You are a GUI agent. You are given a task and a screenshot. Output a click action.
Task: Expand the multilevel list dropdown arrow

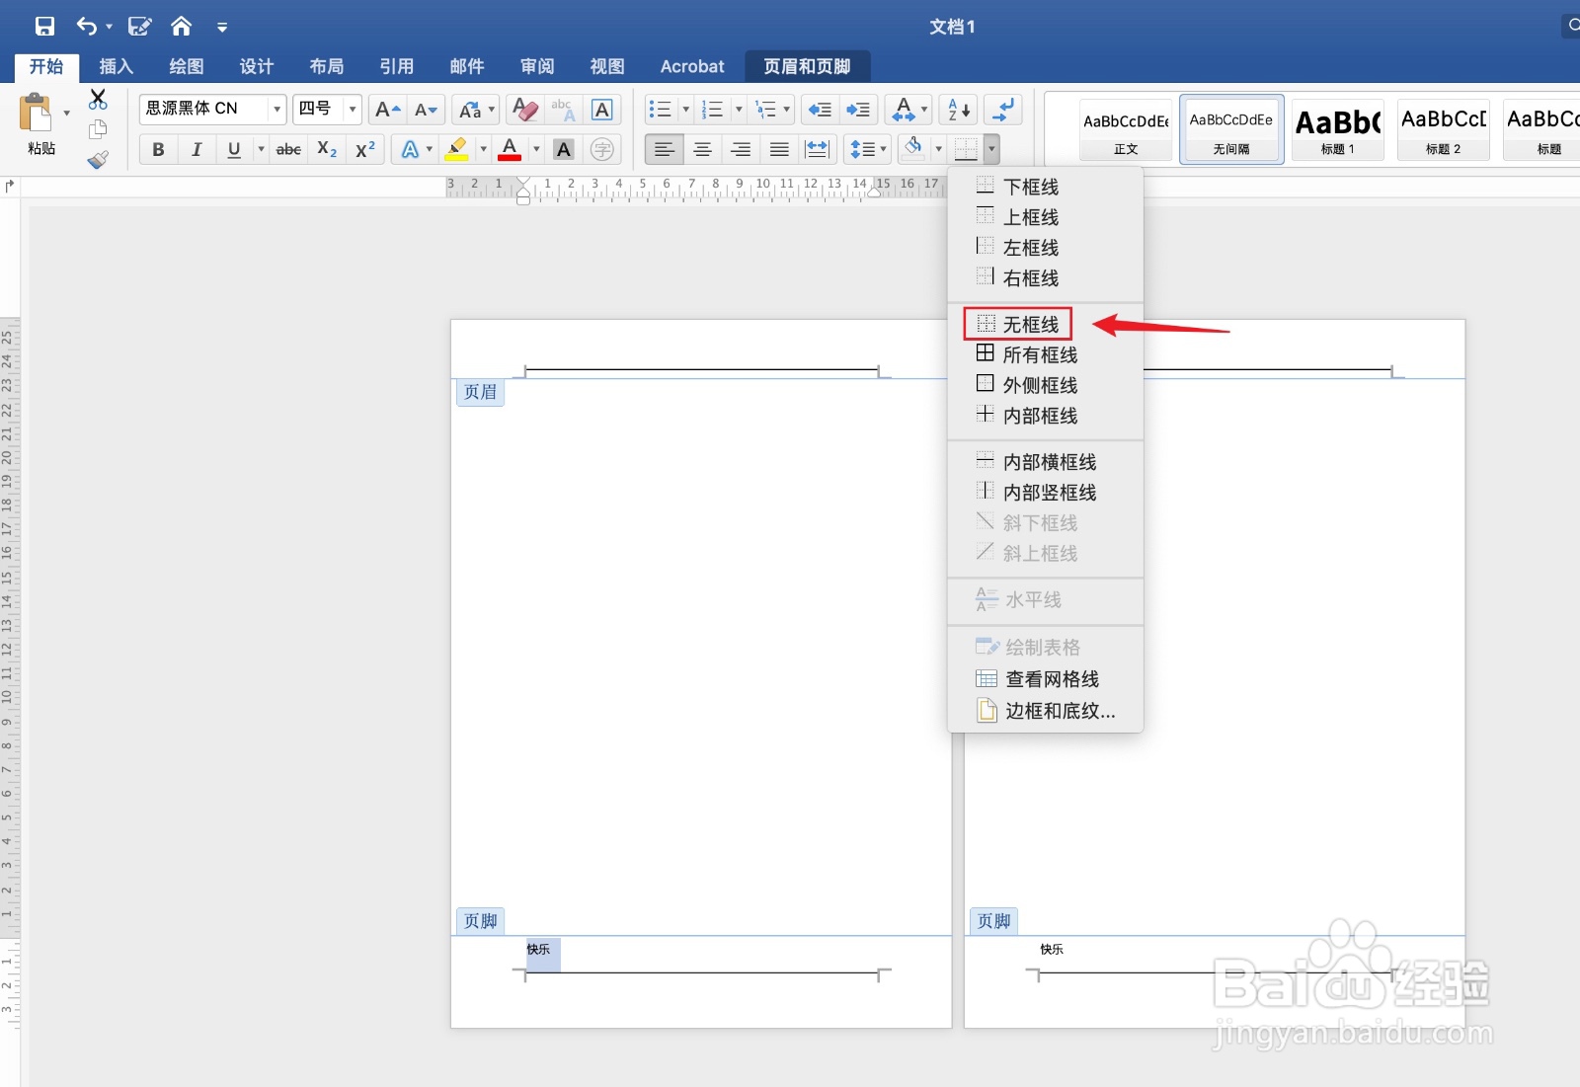(787, 110)
